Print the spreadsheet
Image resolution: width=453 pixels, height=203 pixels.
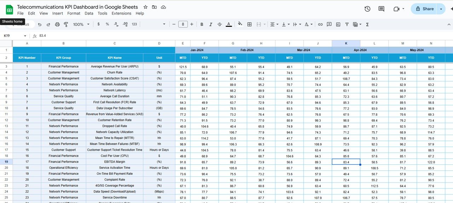57,24
